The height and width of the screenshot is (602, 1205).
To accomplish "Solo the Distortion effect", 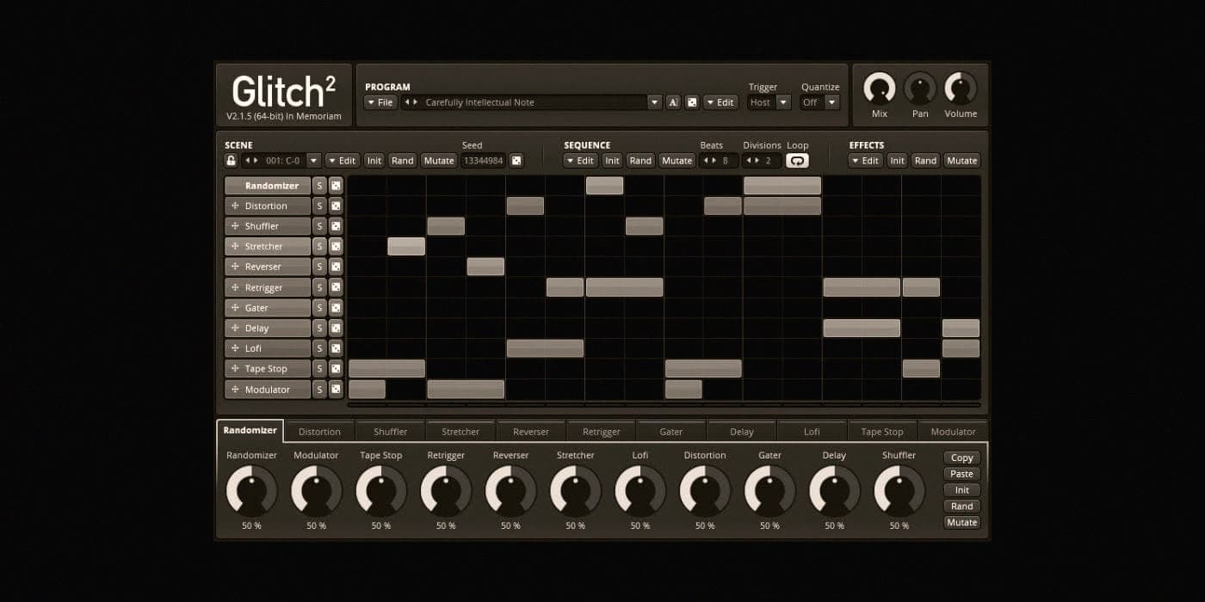I will click(x=319, y=206).
